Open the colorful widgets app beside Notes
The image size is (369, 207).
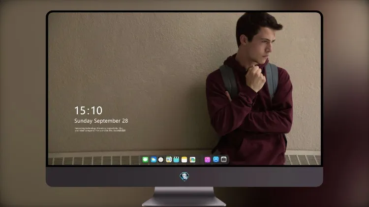192,159
